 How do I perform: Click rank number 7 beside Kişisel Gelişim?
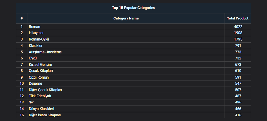(22, 65)
